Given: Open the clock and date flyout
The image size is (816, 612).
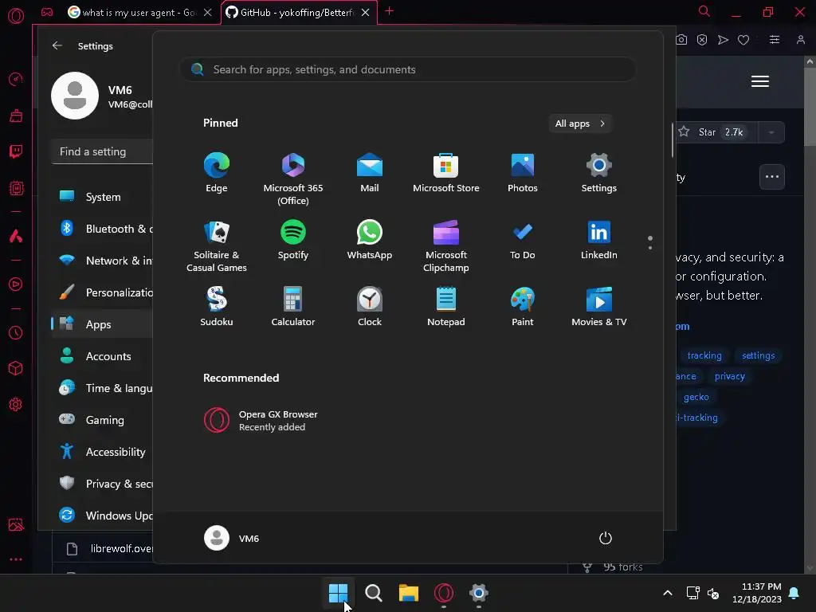Looking at the screenshot, I should (757, 593).
